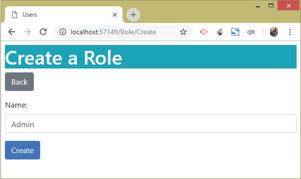Open the red arrow extension icon
Image resolution: width=301 pixels, height=179 pixels.
203,32
